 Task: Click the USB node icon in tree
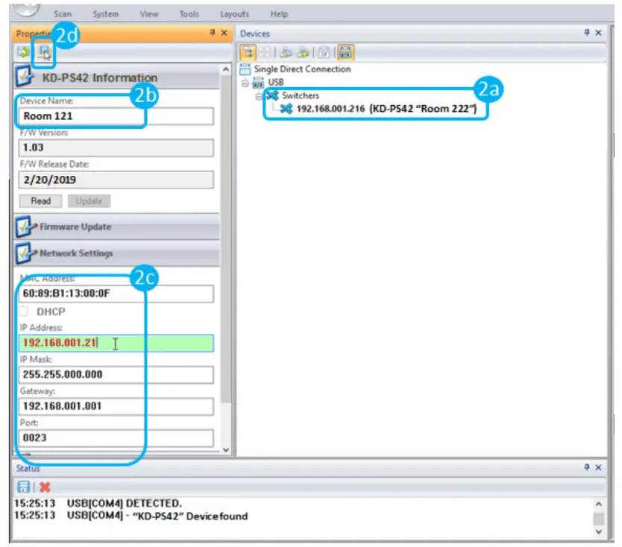pyautogui.click(x=258, y=83)
